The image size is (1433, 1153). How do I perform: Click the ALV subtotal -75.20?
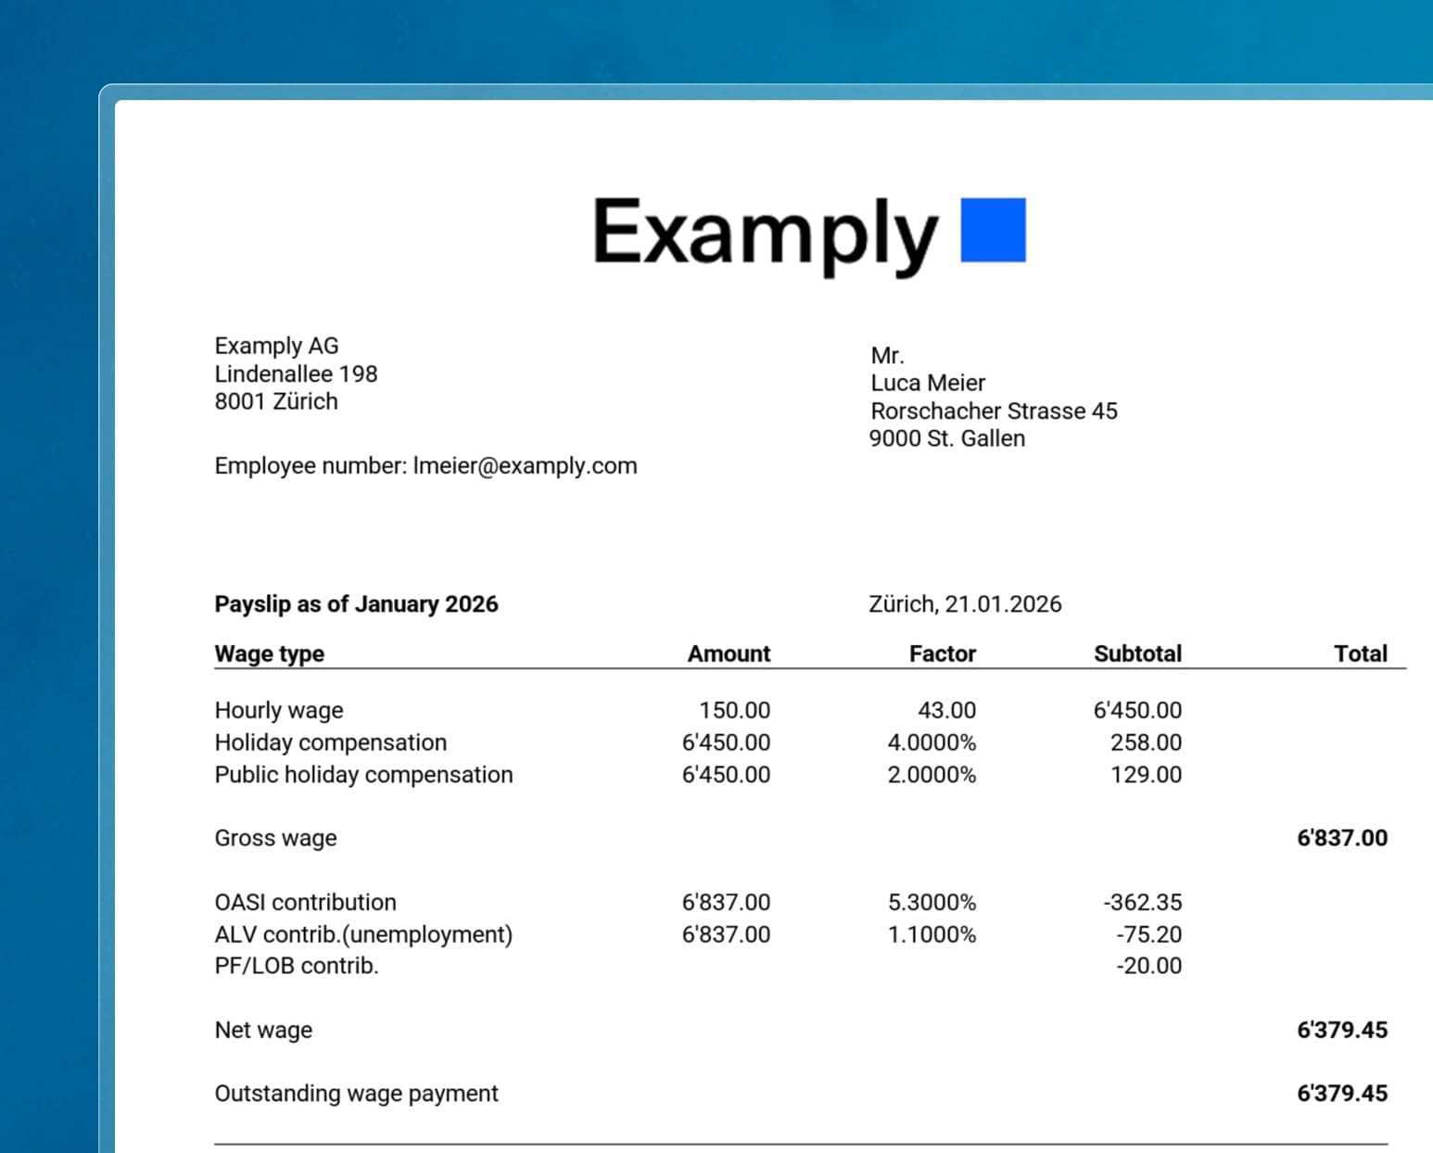tap(1148, 934)
